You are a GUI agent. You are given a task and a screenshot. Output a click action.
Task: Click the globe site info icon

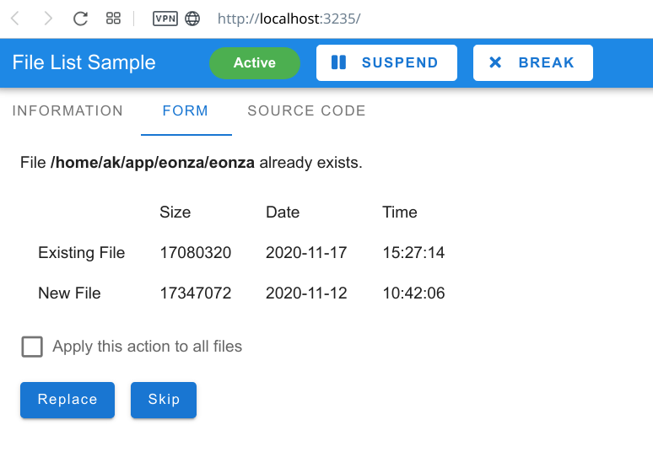click(192, 19)
